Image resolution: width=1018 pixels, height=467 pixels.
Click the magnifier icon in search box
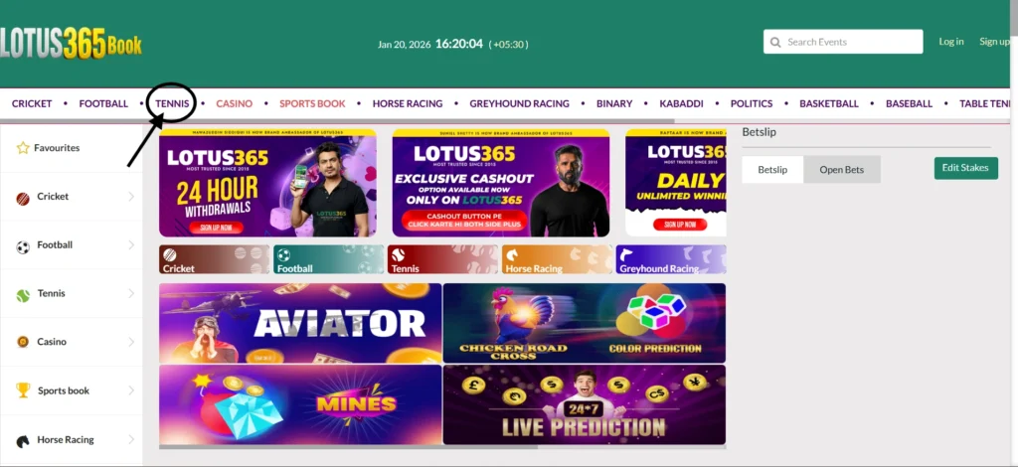775,42
